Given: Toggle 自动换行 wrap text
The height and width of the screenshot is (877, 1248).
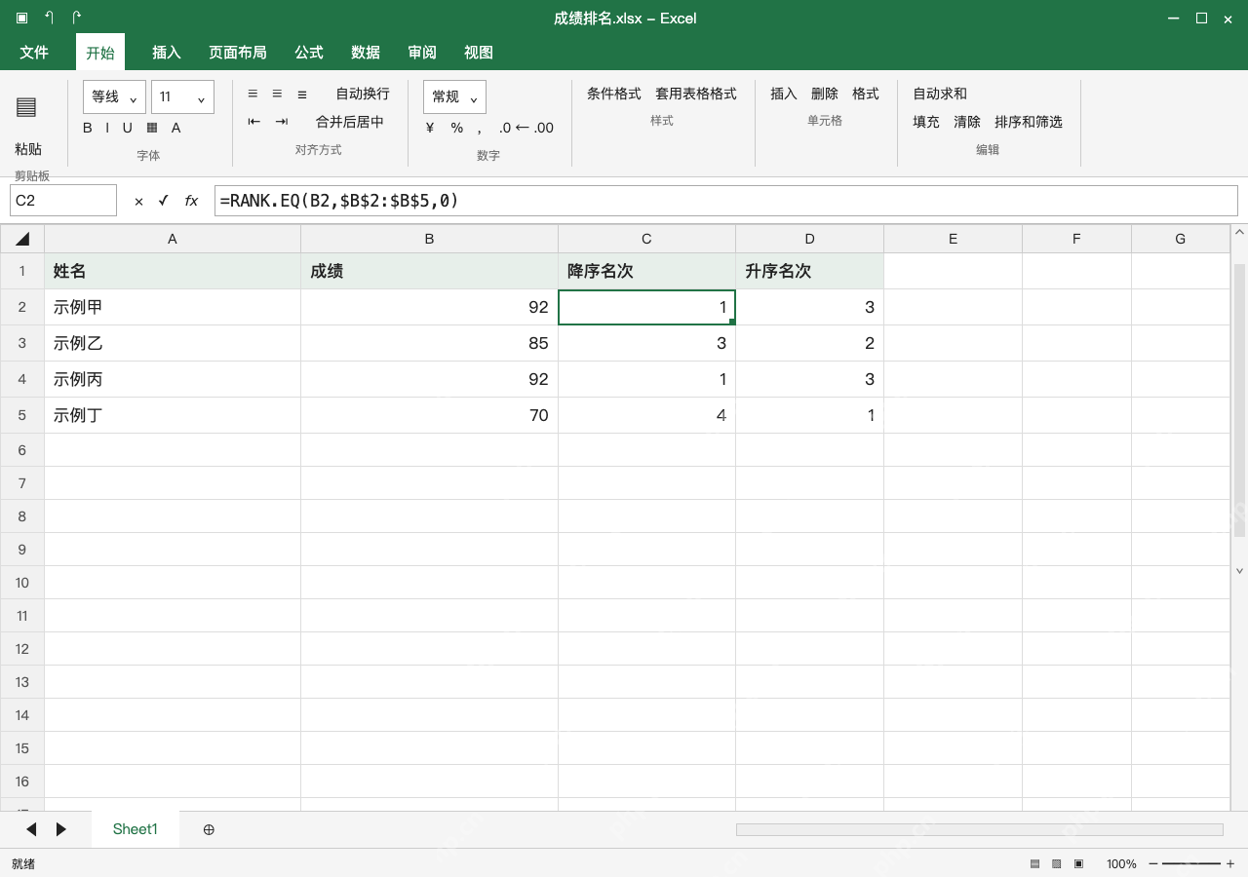Looking at the screenshot, I should click(363, 94).
